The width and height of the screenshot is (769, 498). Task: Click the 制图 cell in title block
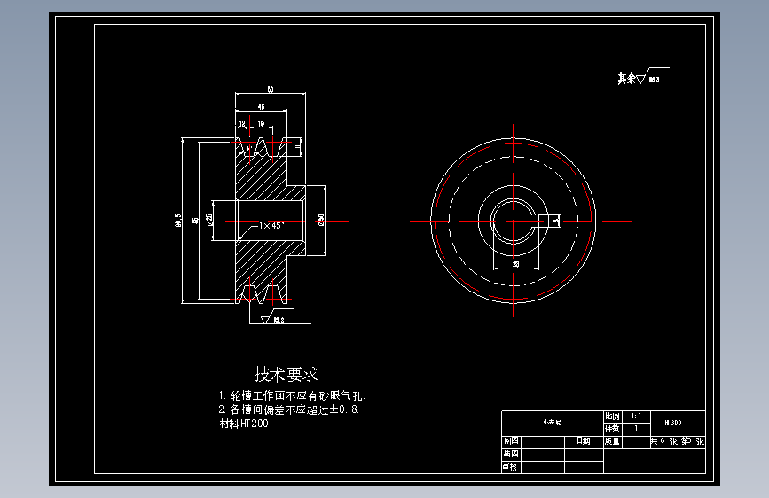[x=511, y=441]
